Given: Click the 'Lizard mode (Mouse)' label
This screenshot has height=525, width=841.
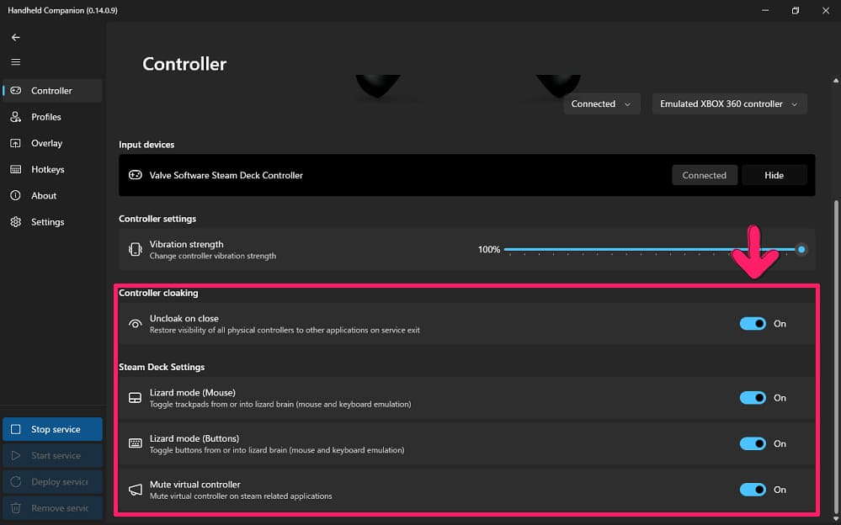Looking at the screenshot, I should [193, 393].
